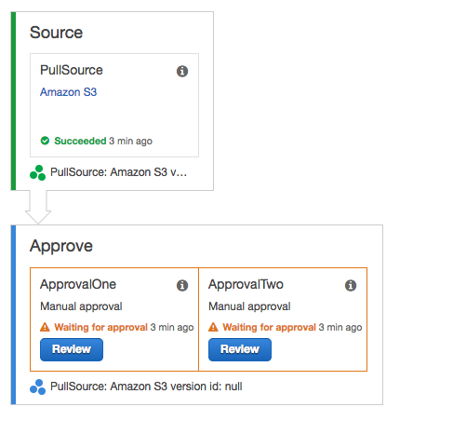Review the ApprovalTwo manual approval
Viewport: 453px width, 448px height.
click(240, 349)
